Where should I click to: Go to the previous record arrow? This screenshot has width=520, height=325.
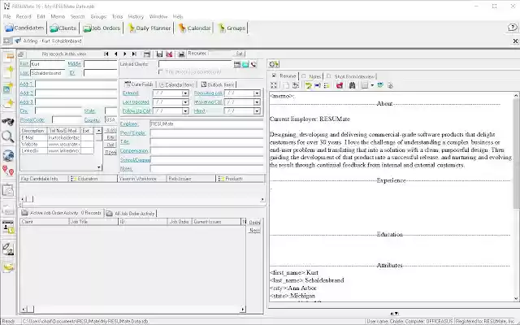point(115,54)
